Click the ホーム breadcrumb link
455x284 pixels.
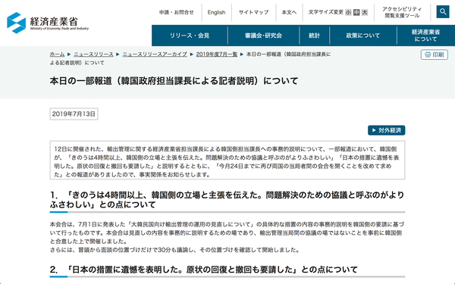click(x=57, y=55)
